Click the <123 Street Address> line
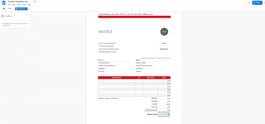The image size is (265, 124). [107, 46]
